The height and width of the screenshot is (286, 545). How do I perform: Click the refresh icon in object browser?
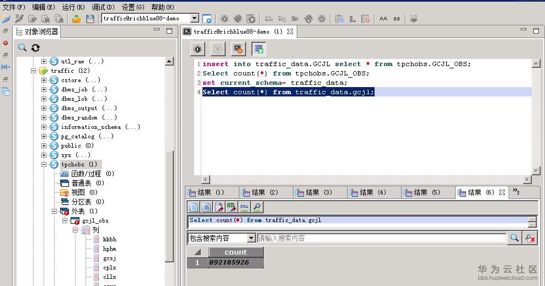(35, 48)
